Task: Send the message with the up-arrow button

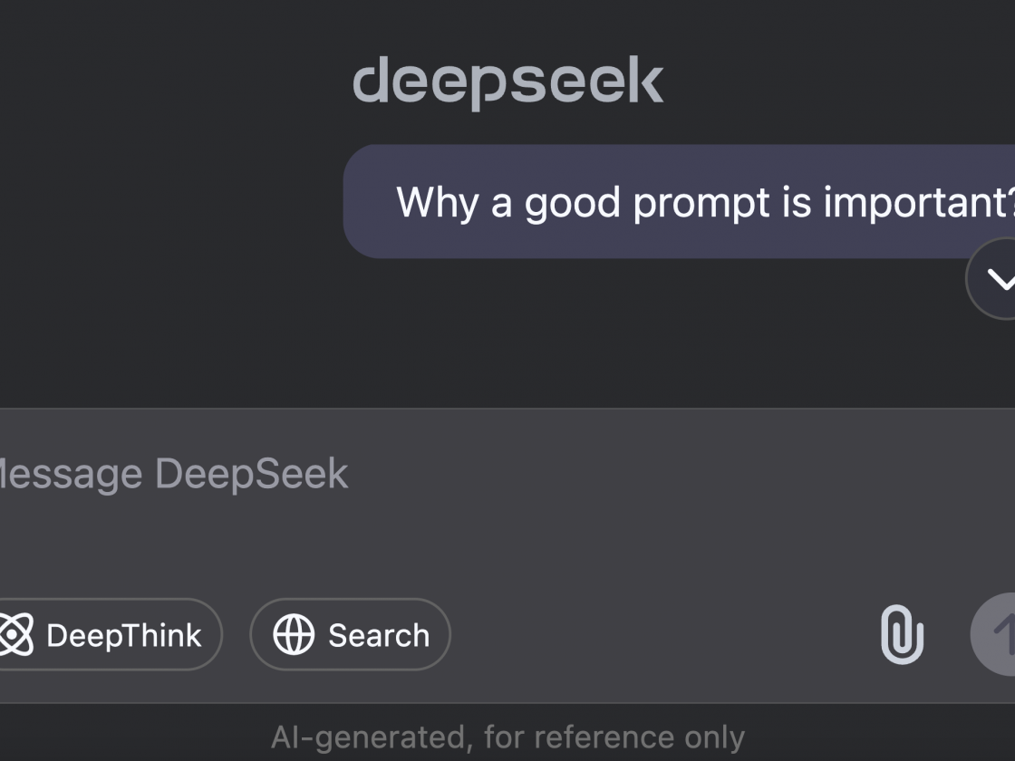Action: click(x=997, y=634)
